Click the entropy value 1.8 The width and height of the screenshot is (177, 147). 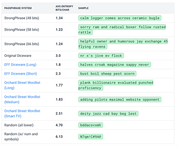pos(58,65)
